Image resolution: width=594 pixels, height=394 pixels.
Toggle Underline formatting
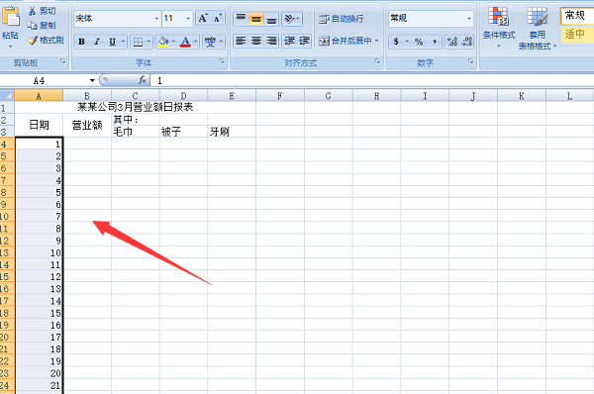pos(112,42)
